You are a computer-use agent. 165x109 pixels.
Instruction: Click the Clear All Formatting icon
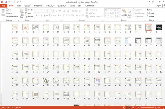[x=60, y=11]
